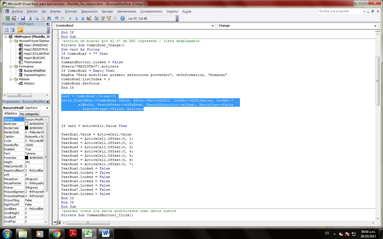
Task: Click the Caption property value field
Action: [34, 136]
